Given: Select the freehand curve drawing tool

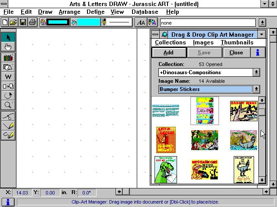Looking at the screenshot, I should click(x=8, y=135).
